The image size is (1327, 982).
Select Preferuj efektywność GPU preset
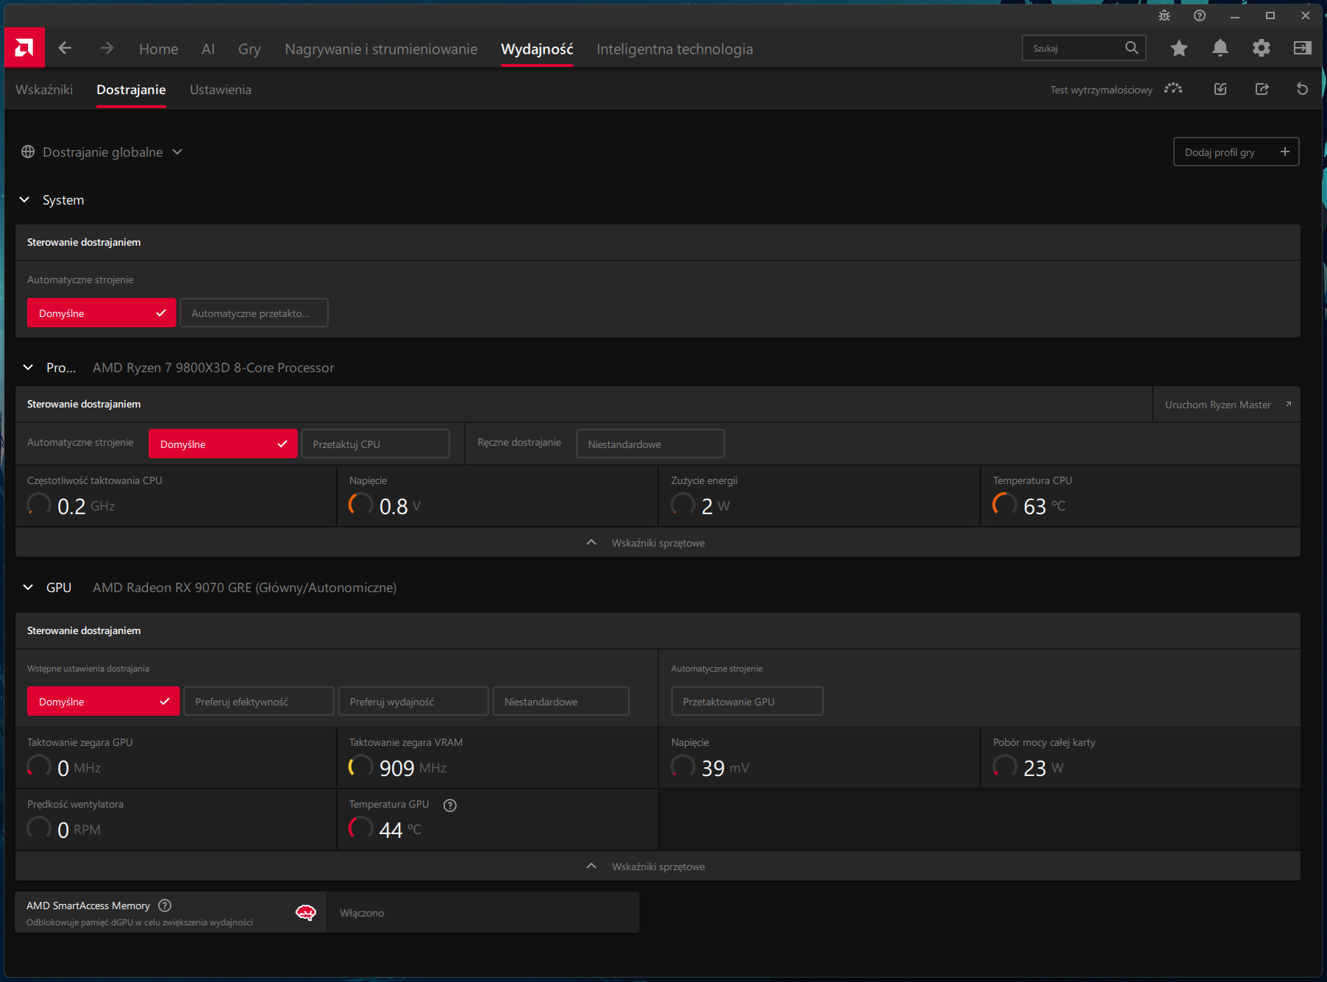point(258,702)
